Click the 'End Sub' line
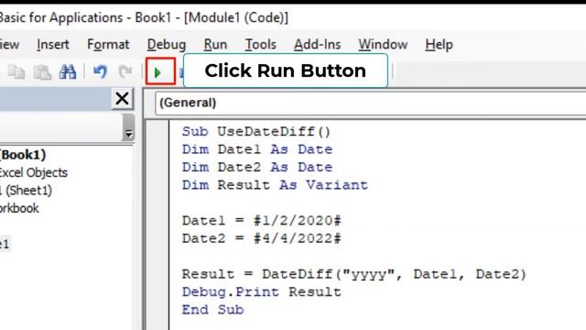The height and width of the screenshot is (330, 586). pos(212,310)
